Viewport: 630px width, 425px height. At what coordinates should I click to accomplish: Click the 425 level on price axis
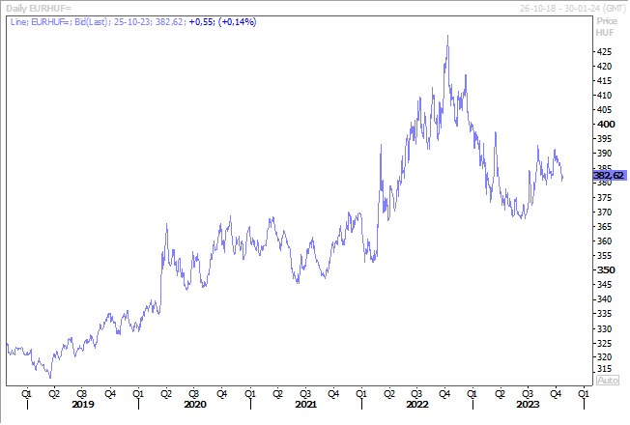coord(605,52)
